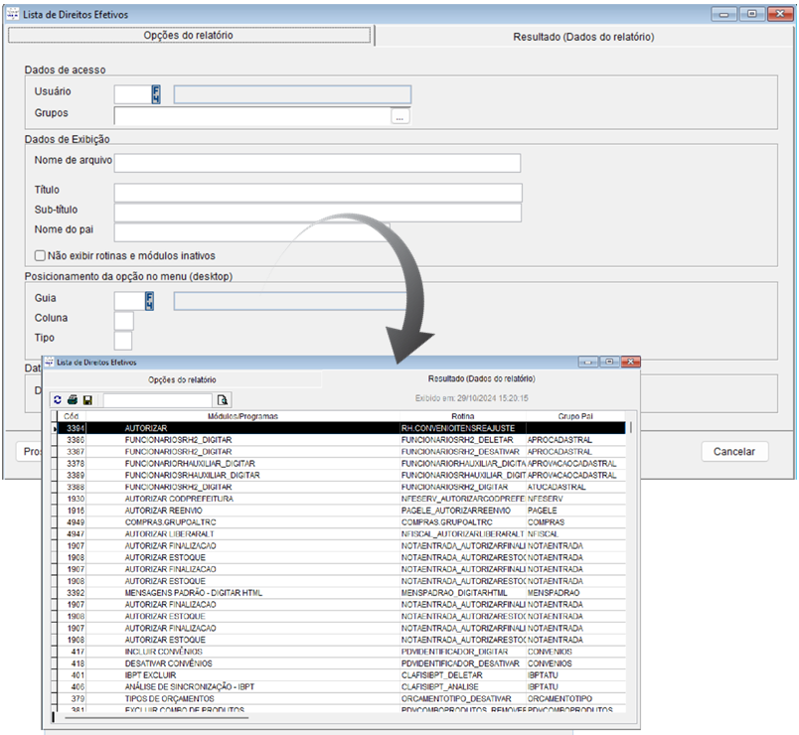Click the Título text field

(317, 193)
